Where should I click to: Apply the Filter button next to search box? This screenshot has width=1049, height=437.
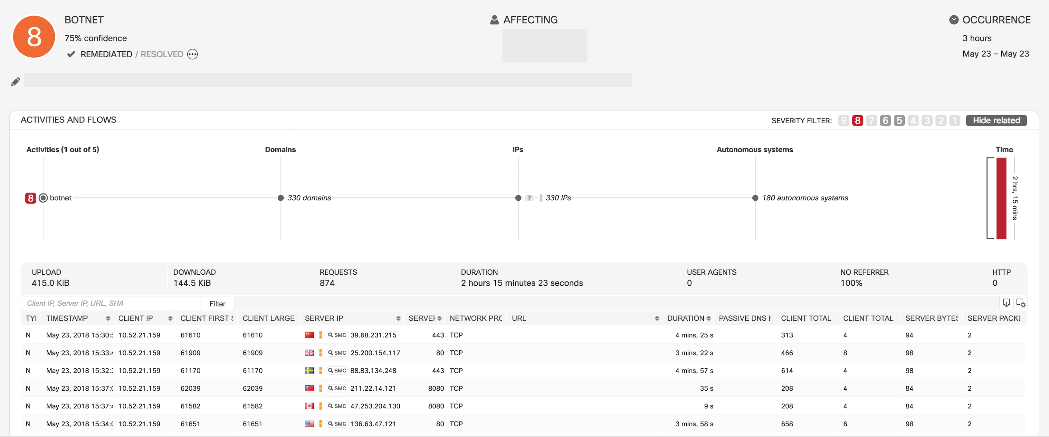click(217, 303)
